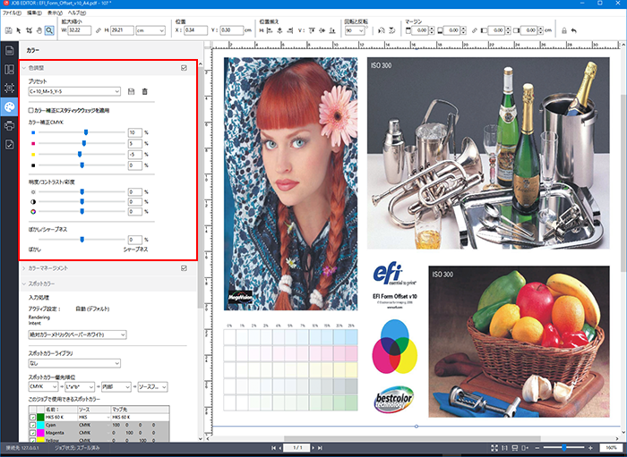Align job to top vertically
This screenshot has width=627, height=457.
[312, 30]
